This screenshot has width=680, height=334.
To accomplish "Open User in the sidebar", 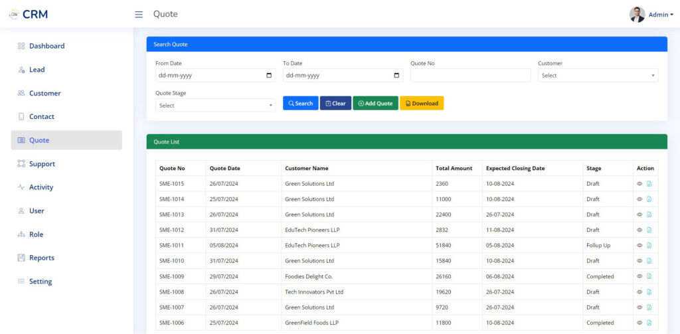I will [x=66, y=210].
